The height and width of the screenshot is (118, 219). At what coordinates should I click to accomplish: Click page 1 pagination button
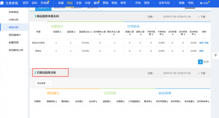(x=200, y=62)
